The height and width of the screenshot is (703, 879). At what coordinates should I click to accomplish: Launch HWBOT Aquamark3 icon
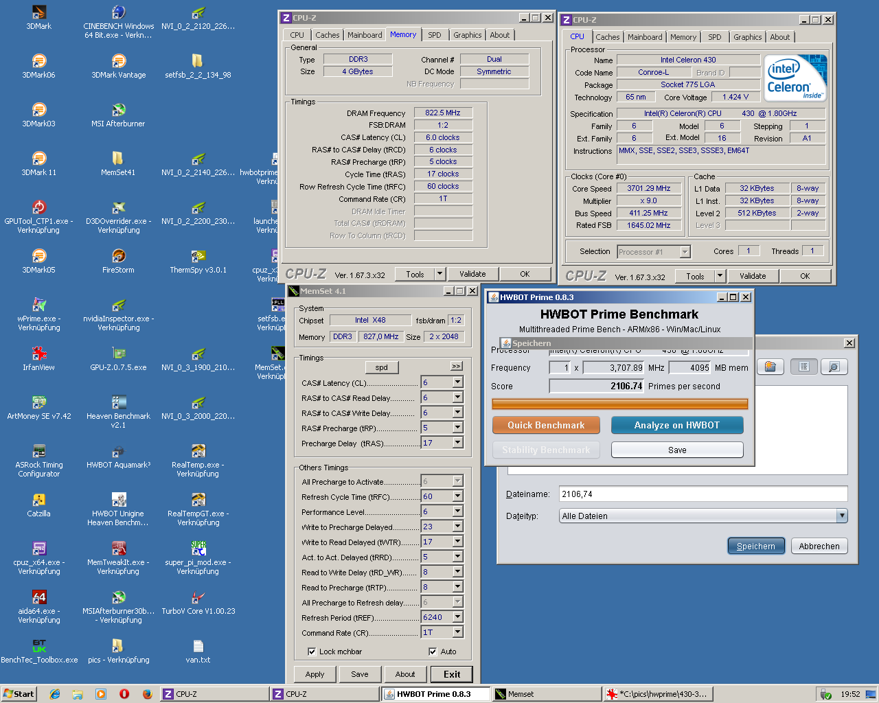(118, 457)
